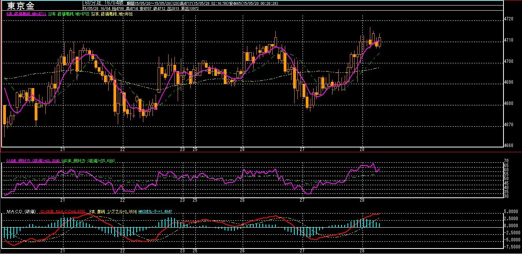Click the -5.0000 MACD axis label

(x=512, y=240)
